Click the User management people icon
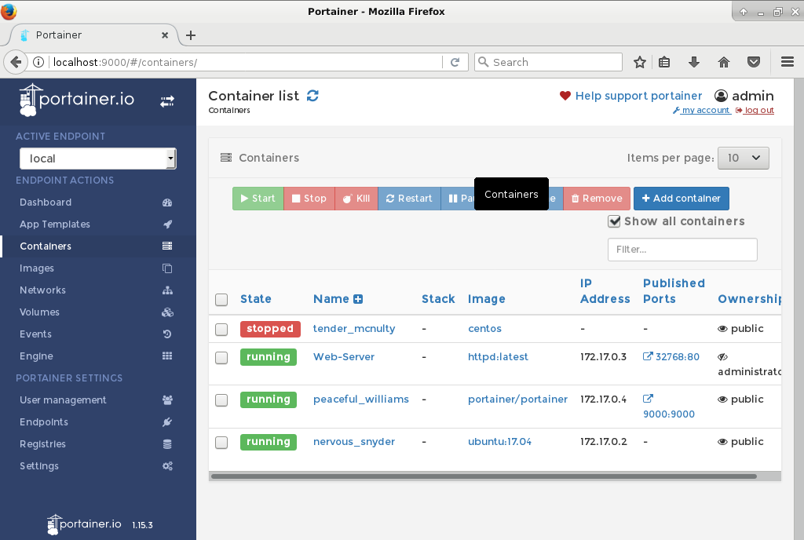804x540 pixels. 167,400
